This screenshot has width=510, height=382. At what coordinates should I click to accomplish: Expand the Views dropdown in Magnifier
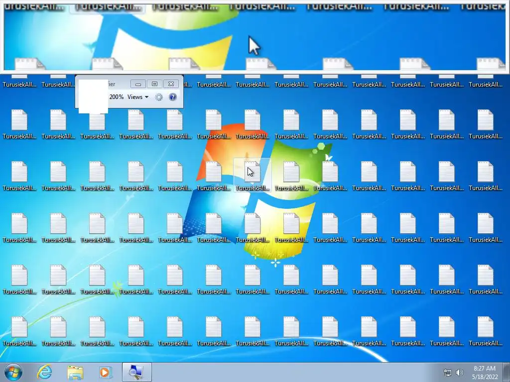click(138, 97)
